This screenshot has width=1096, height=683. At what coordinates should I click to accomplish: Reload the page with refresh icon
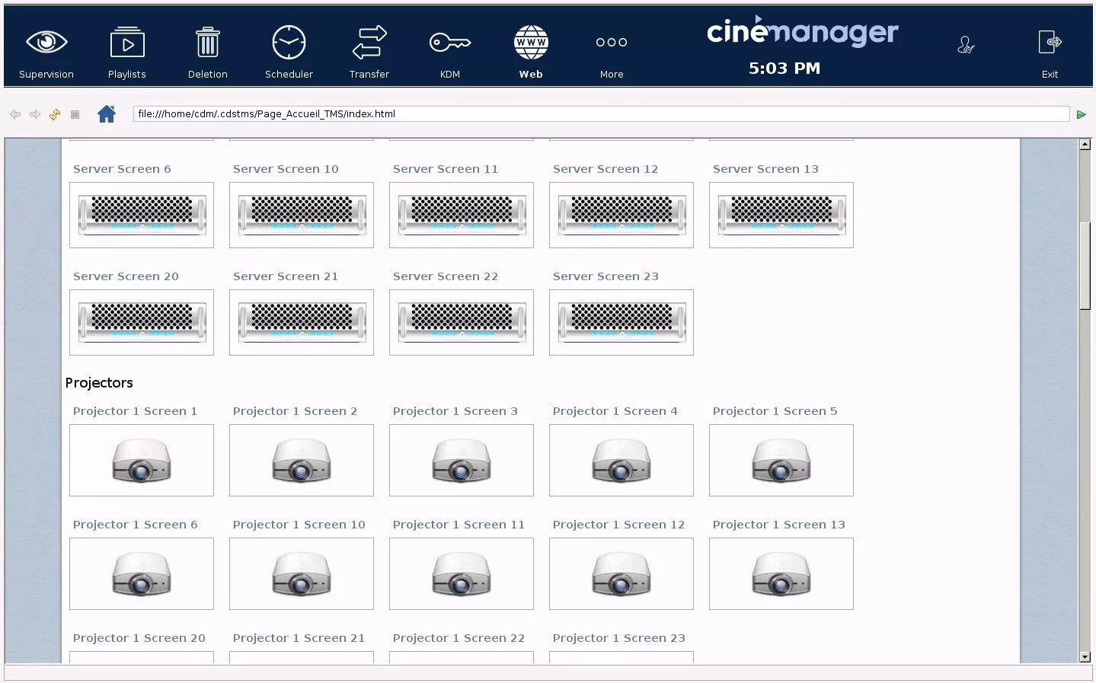click(x=55, y=114)
